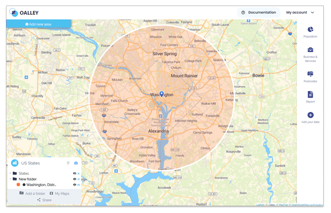
Task: Open the Population panel icon
Action: (310, 30)
